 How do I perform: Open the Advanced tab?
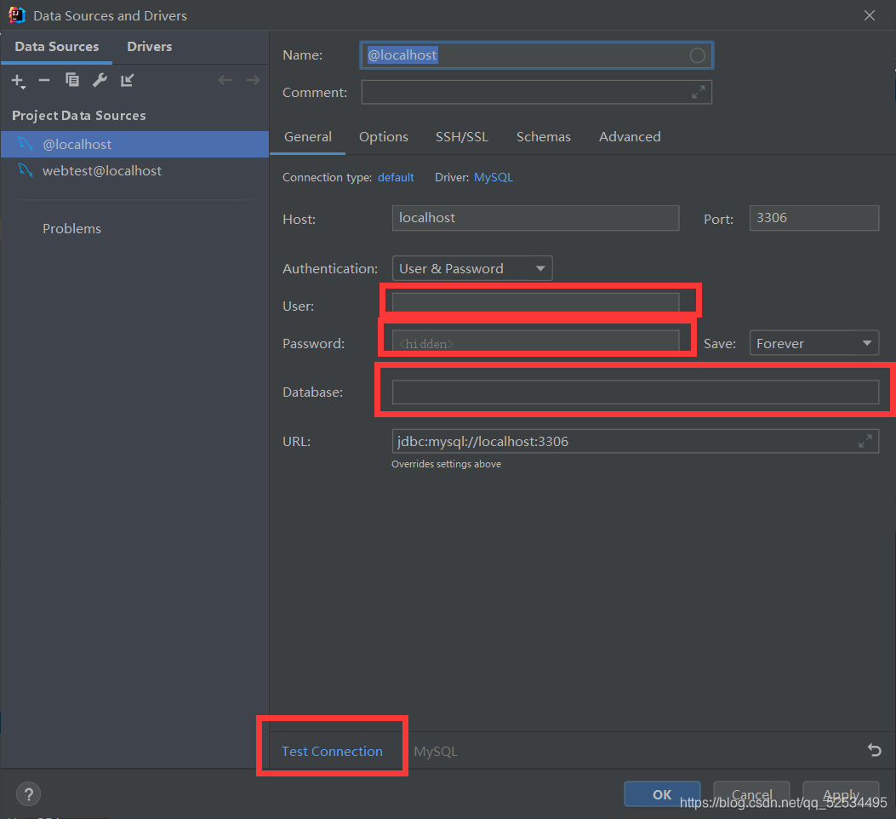pos(630,137)
